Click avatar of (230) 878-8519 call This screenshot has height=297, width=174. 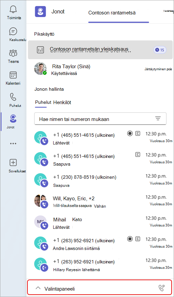point(41,180)
